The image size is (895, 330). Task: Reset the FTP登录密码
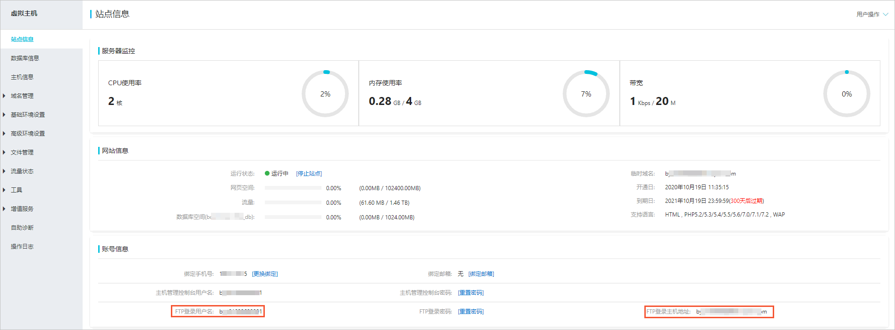tap(471, 312)
